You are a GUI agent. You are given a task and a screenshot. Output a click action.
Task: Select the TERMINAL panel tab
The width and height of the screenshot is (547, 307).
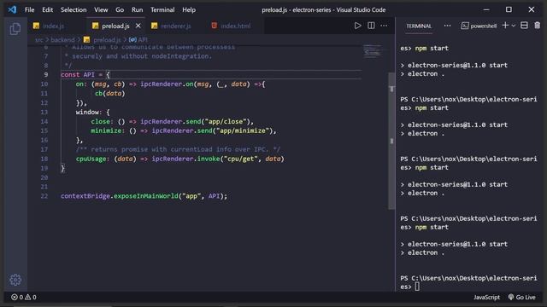(419, 26)
